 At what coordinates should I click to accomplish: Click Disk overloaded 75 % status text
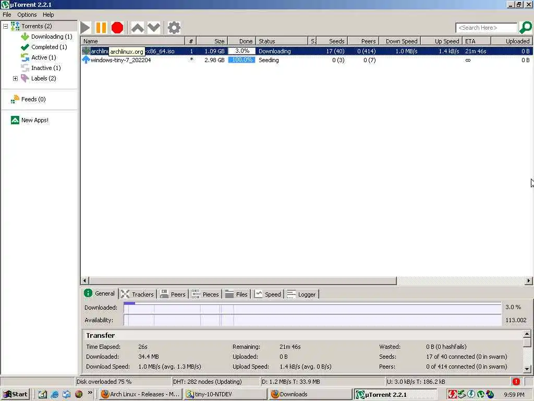click(x=104, y=382)
